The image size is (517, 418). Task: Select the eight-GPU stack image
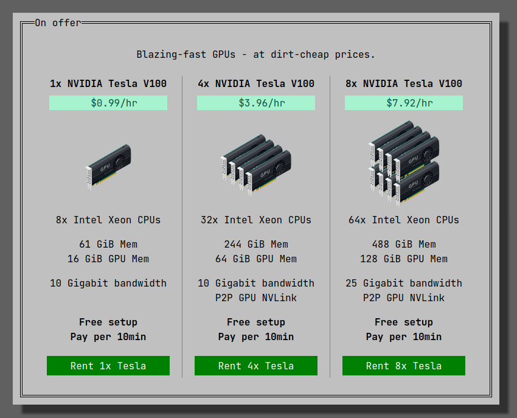click(x=404, y=163)
